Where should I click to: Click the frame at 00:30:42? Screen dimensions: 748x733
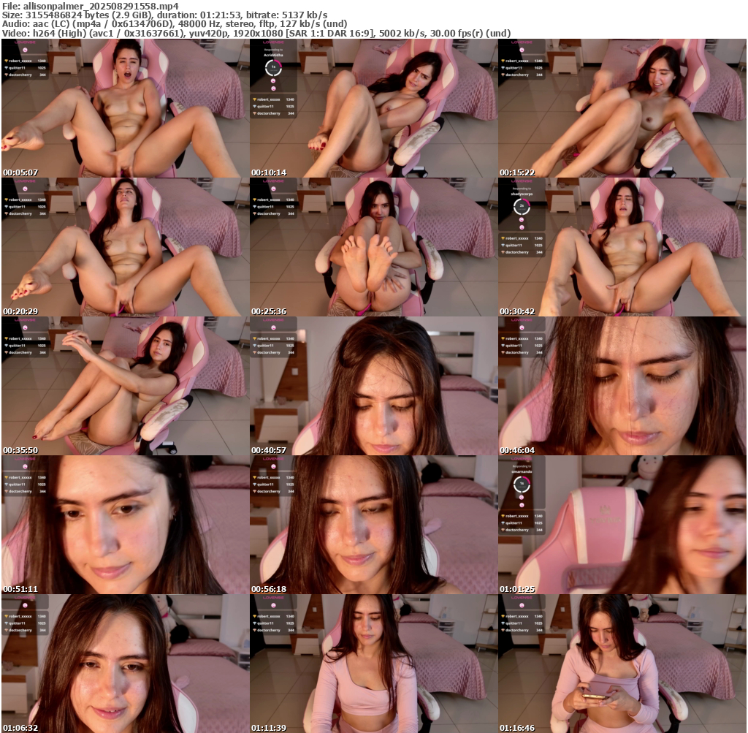click(622, 247)
